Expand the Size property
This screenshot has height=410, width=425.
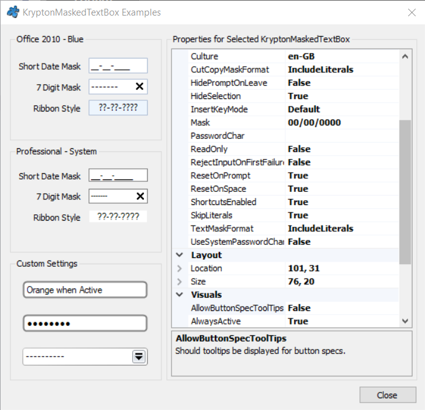click(x=179, y=282)
